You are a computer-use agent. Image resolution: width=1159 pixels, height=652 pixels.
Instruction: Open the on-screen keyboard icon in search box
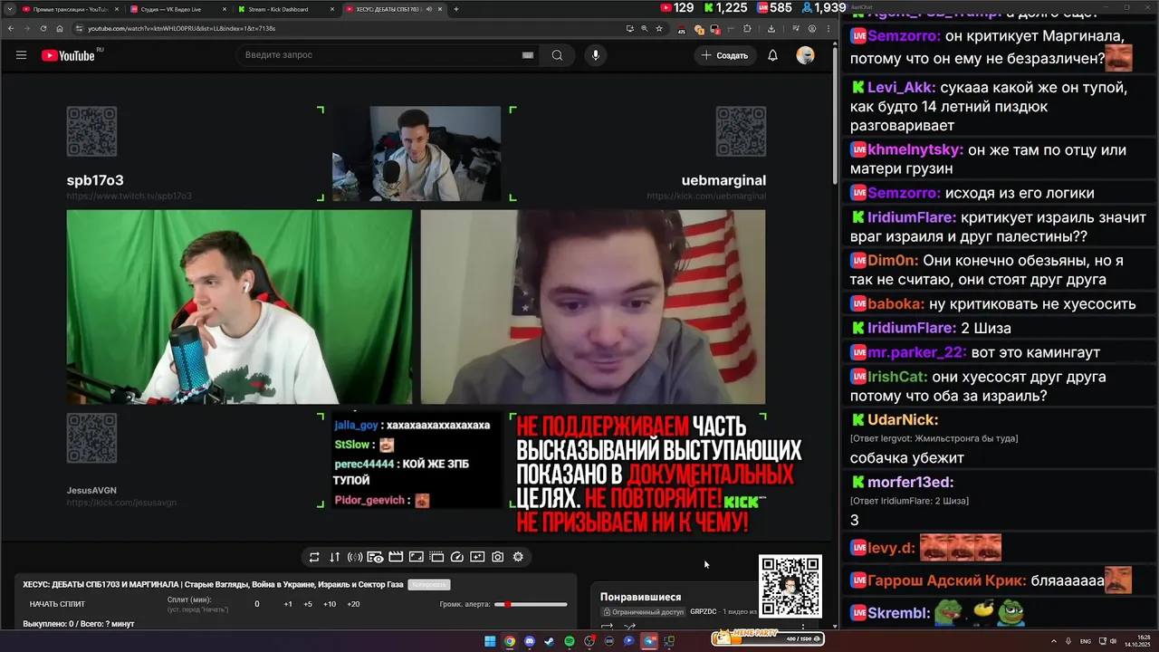click(x=528, y=55)
